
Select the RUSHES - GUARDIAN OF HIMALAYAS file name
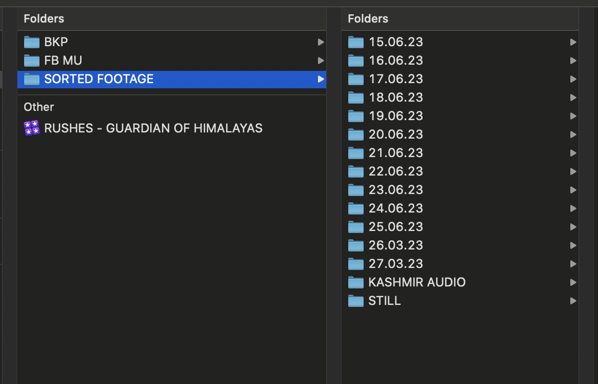pyautogui.click(x=153, y=128)
